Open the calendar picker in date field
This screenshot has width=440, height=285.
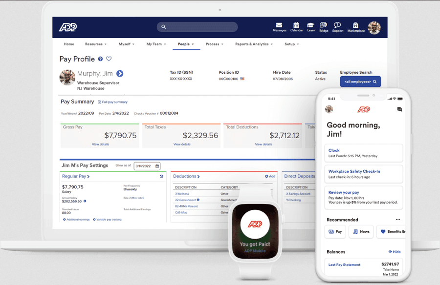(x=157, y=166)
